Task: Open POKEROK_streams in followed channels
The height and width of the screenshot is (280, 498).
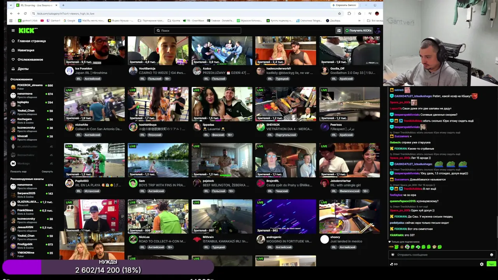Action: tap(32, 86)
